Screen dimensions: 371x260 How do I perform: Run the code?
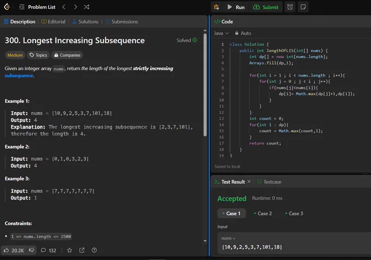tap(236, 7)
